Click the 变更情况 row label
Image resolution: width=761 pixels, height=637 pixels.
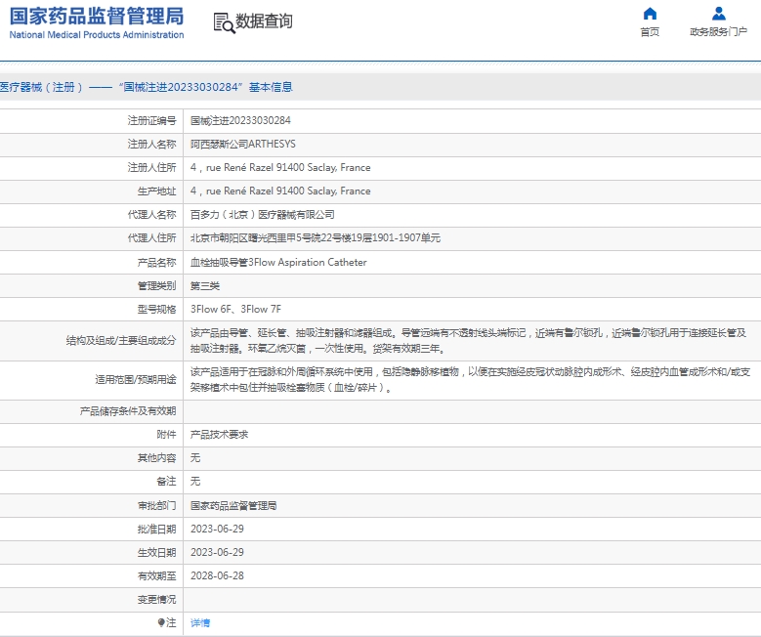pos(156,600)
